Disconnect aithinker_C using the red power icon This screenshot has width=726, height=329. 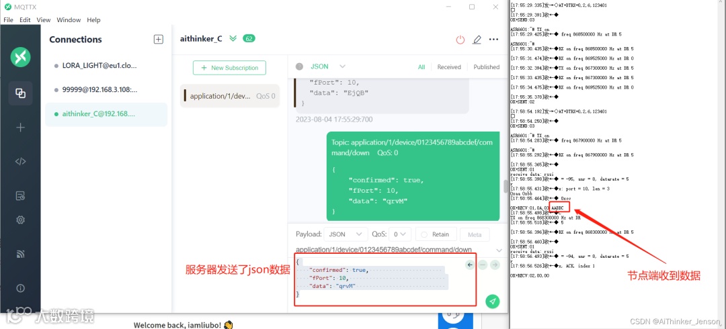pyautogui.click(x=460, y=40)
